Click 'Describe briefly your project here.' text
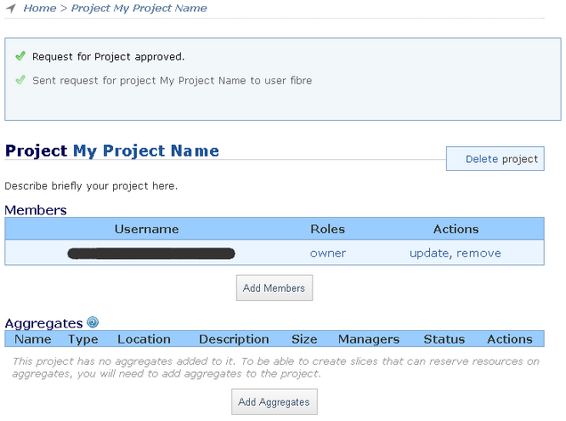This screenshot has height=421, width=566. point(91,186)
